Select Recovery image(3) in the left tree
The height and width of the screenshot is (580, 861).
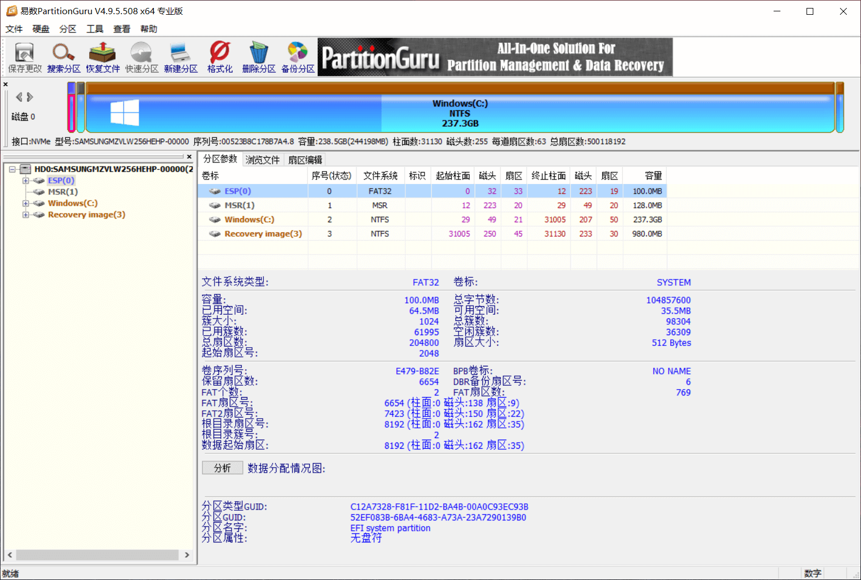pos(86,215)
